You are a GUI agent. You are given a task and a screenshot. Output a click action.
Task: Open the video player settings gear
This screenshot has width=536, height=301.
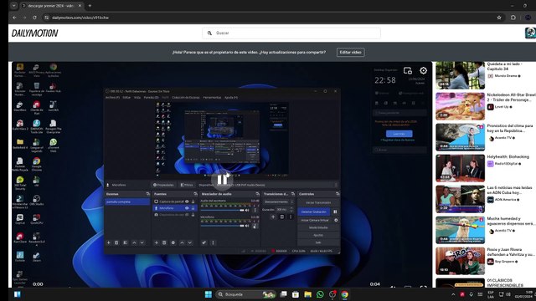click(423, 70)
